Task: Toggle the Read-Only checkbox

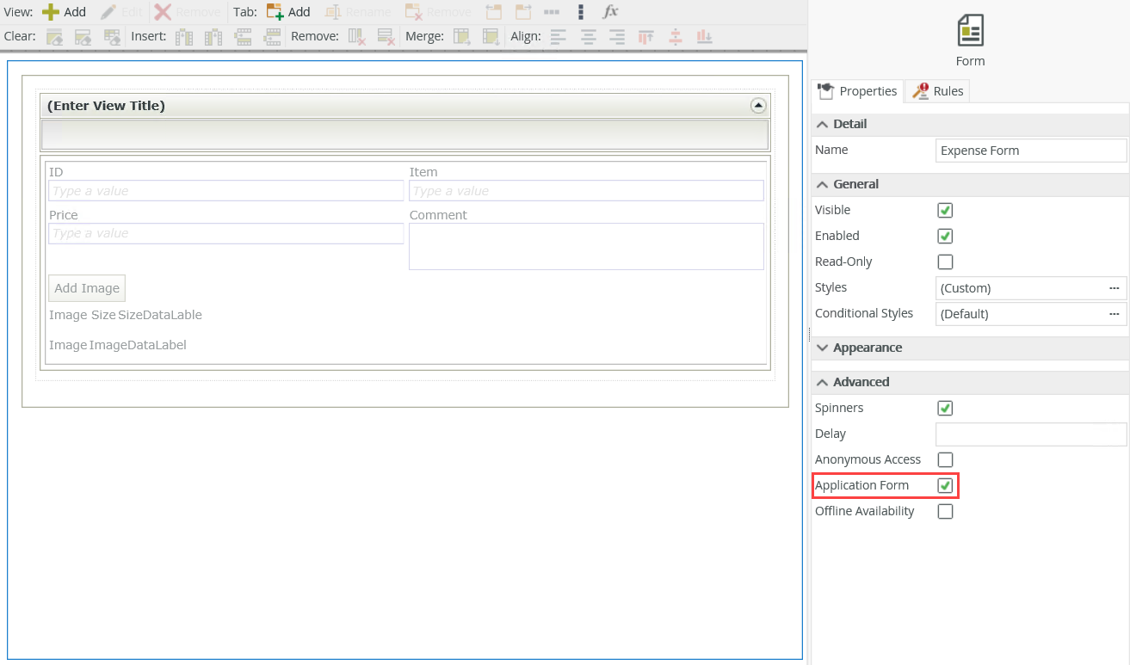Action: [945, 262]
